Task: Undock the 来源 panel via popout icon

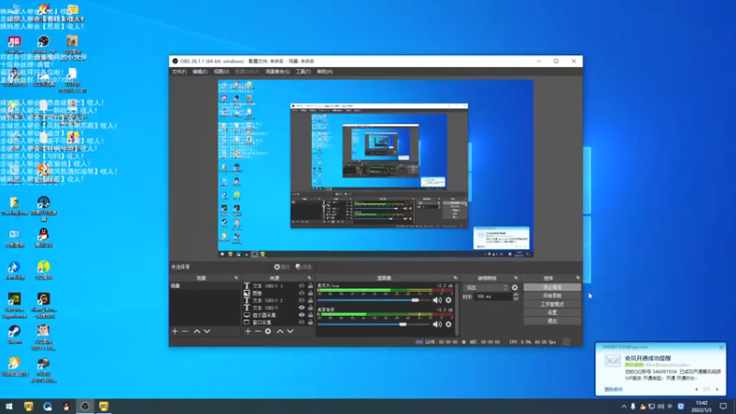Action: click(x=309, y=278)
